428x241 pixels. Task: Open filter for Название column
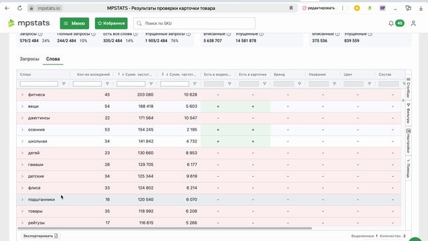pyautogui.click(x=334, y=84)
